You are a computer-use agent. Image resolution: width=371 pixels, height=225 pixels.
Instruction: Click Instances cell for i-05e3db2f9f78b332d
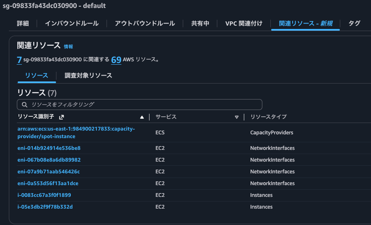click(261, 207)
